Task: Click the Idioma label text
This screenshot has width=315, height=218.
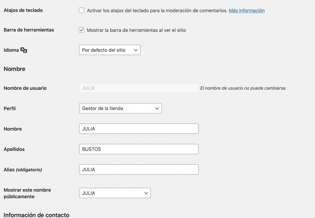Action: (11, 50)
